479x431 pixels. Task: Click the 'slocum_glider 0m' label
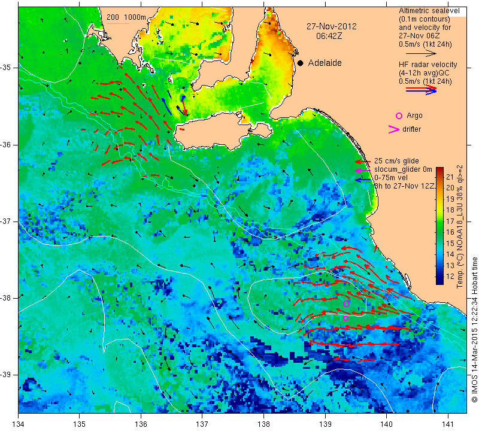click(403, 169)
